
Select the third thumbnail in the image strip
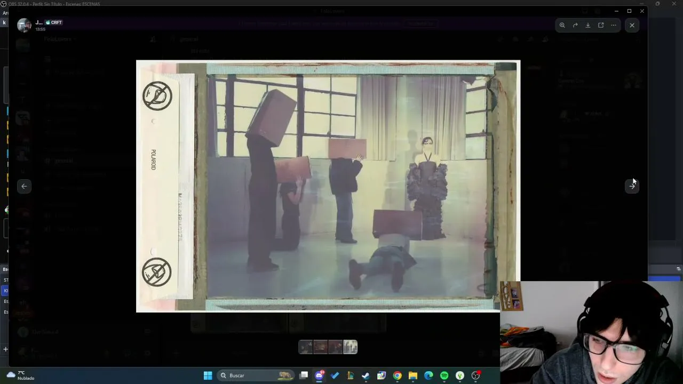coord(336,347)
